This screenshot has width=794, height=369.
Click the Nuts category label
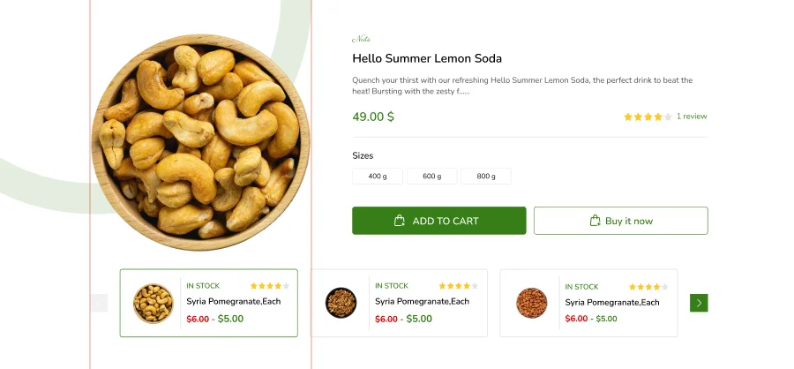361,39
